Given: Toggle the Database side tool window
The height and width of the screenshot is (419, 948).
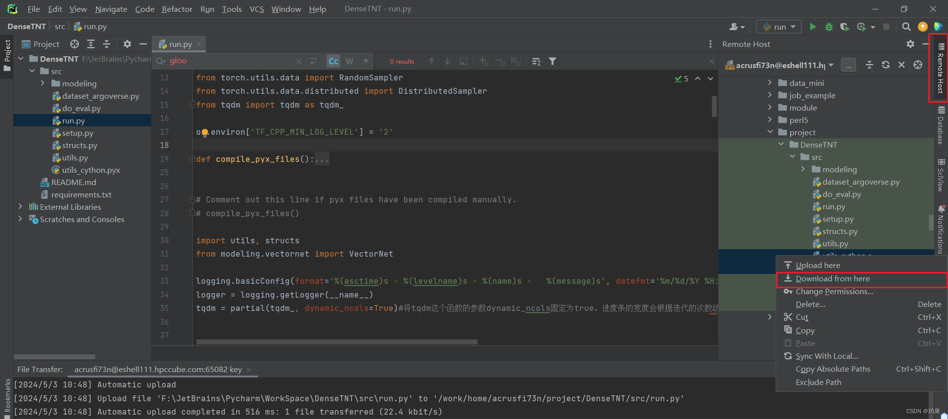Looking at the screenshot, I should [941, 125].
